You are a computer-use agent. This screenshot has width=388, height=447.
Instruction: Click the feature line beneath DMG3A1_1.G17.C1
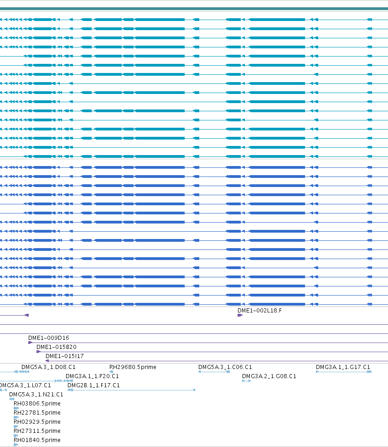[x=344, y=371]
